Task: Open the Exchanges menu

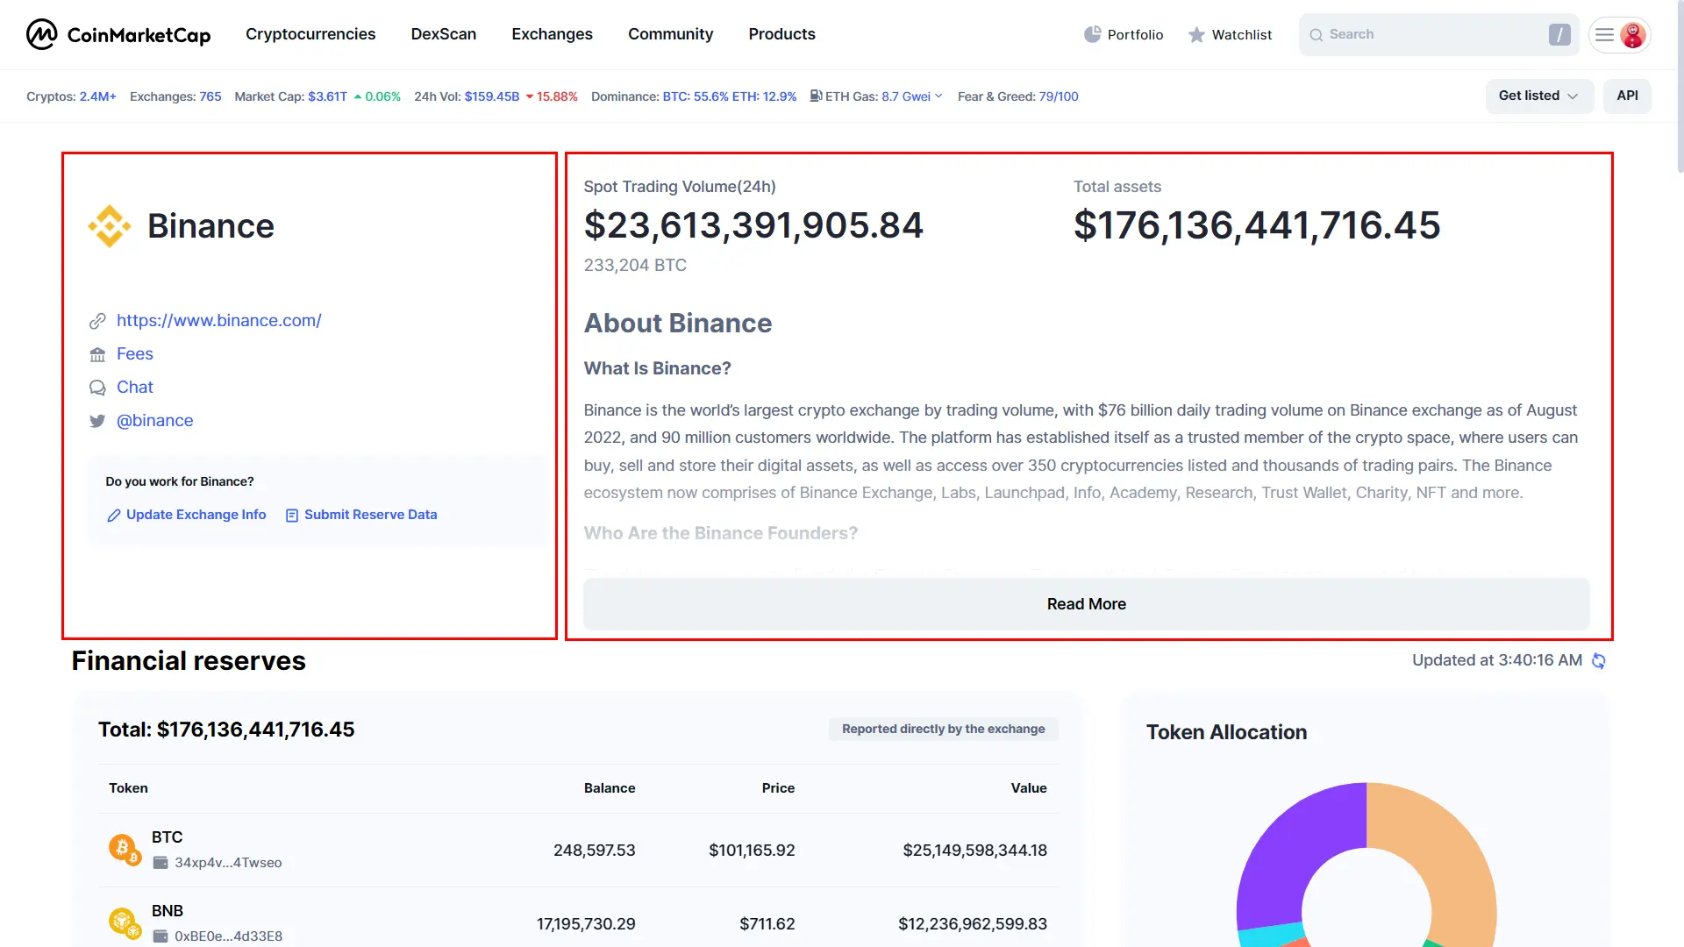Action: (x=552, y=34)
